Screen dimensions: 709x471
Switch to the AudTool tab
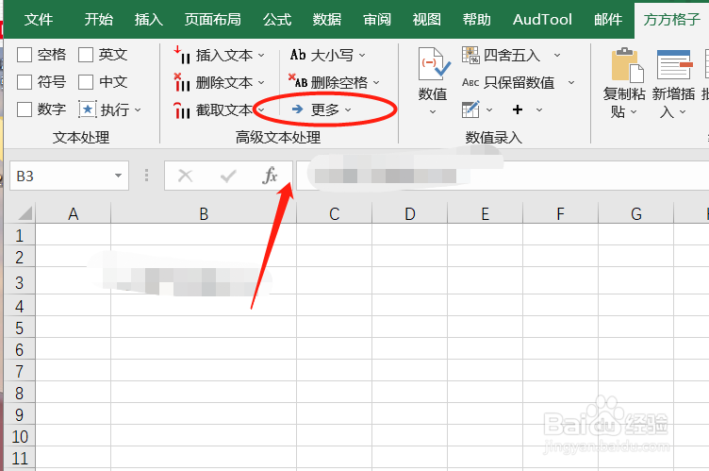(542, 20)
